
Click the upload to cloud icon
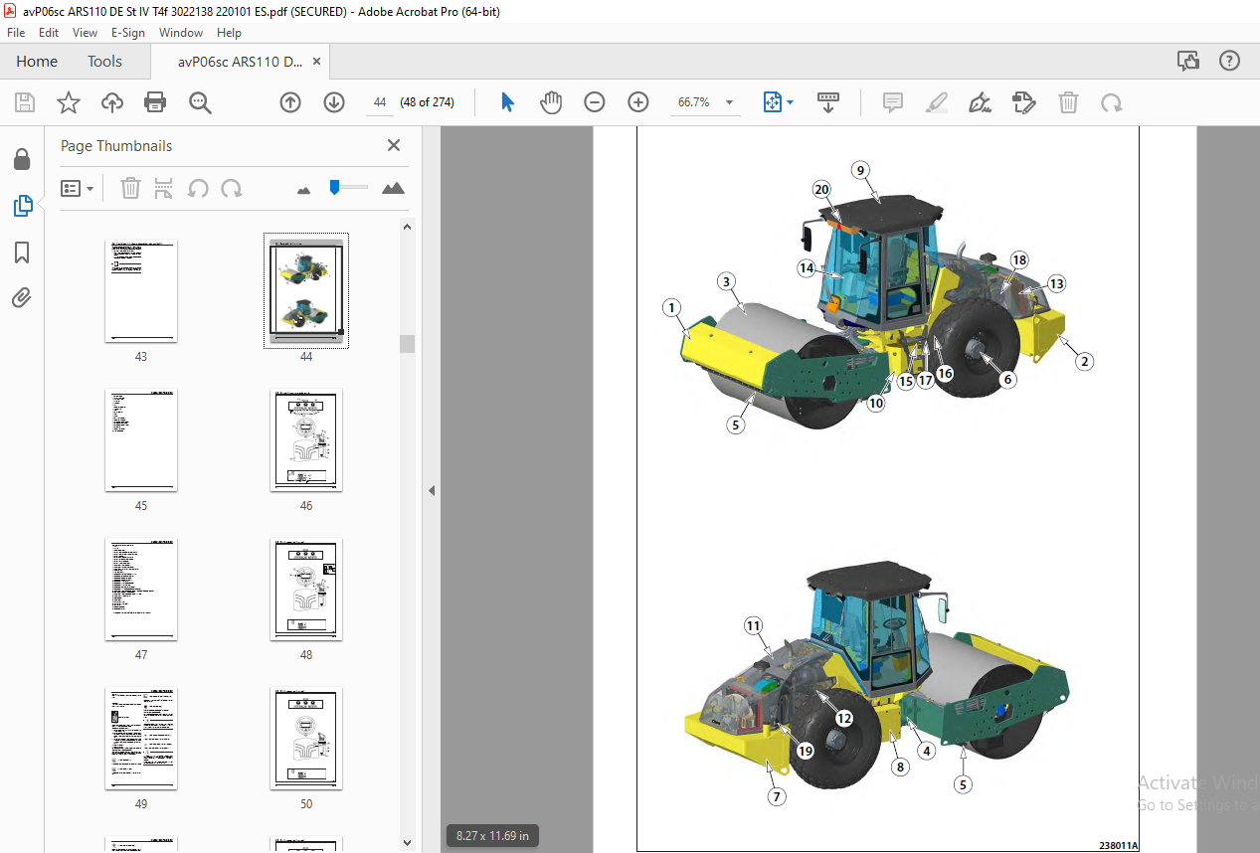click(x=112, y=102)
